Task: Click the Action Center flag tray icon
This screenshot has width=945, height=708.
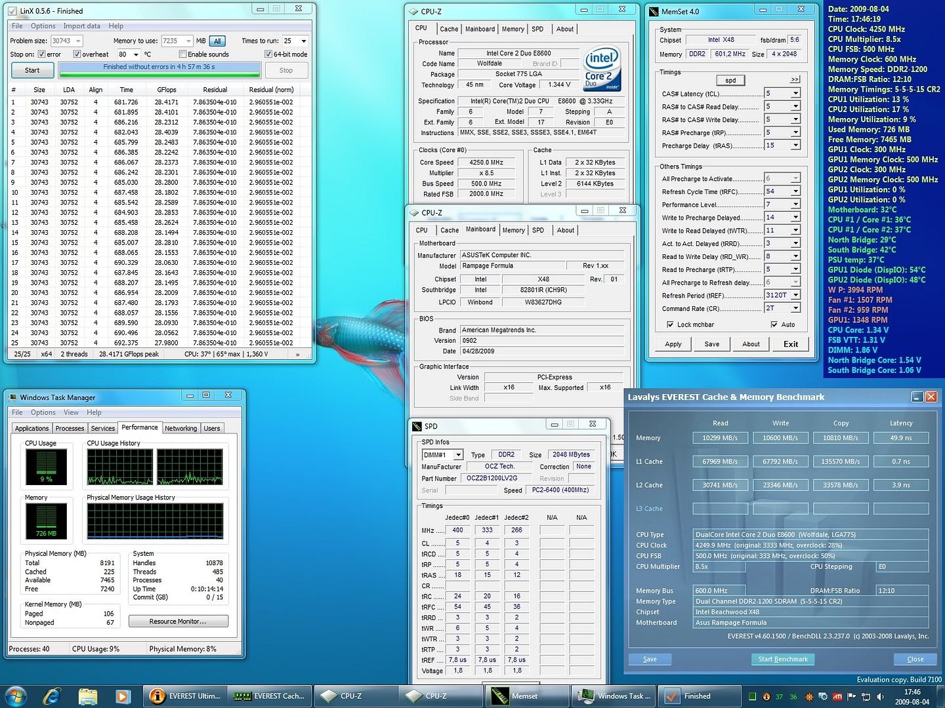Action: (852, 696)
